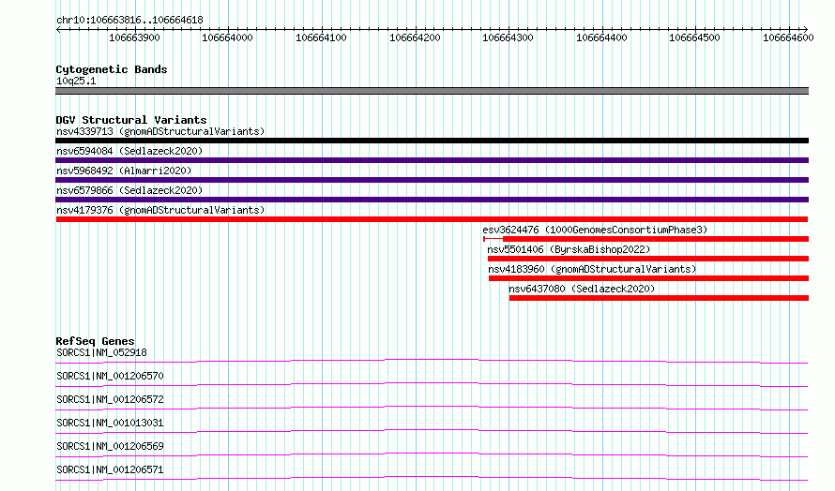Click ruler position 106664500
Image resolution: width=835 pixels, height=491 pixels.
pos(695,37)
